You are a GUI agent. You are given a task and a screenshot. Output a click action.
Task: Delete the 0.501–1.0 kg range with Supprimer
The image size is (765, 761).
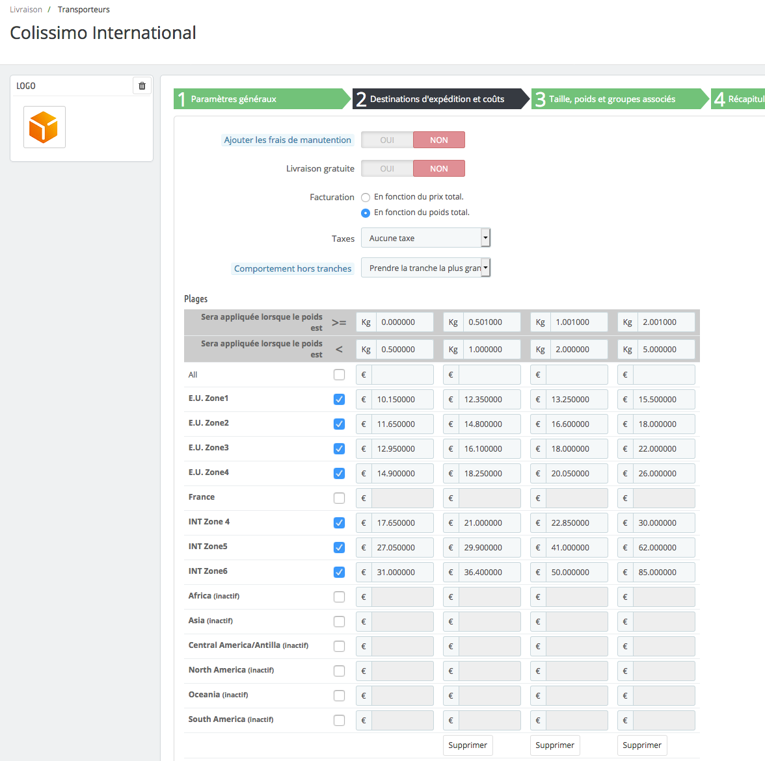pyautogui.click(x=468, y=745)
